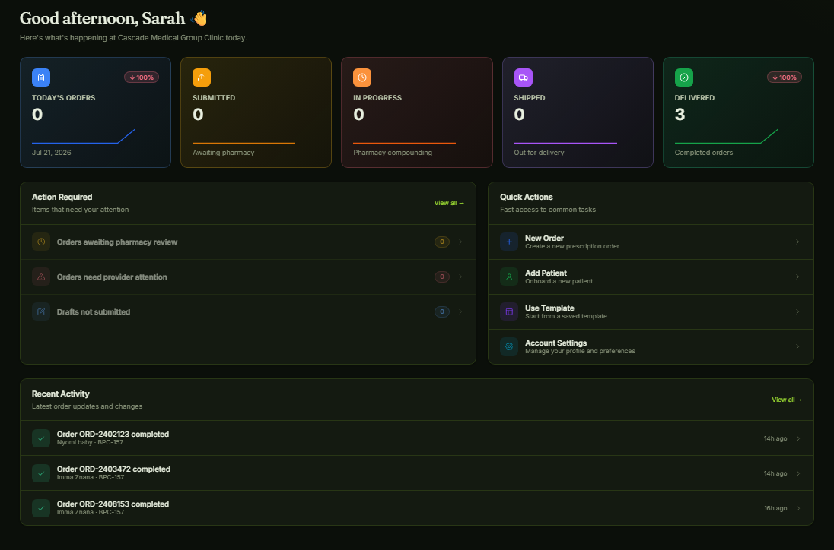
Task: Click 'Order ORD-2403472 completed' text
Action: coord(113,469)
